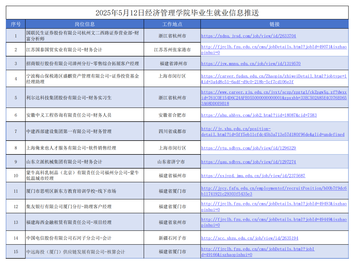Click the jyw.mnnu.edu.cn job link
This screenshot has height=263, width=353.
click(x=251, y=64)
